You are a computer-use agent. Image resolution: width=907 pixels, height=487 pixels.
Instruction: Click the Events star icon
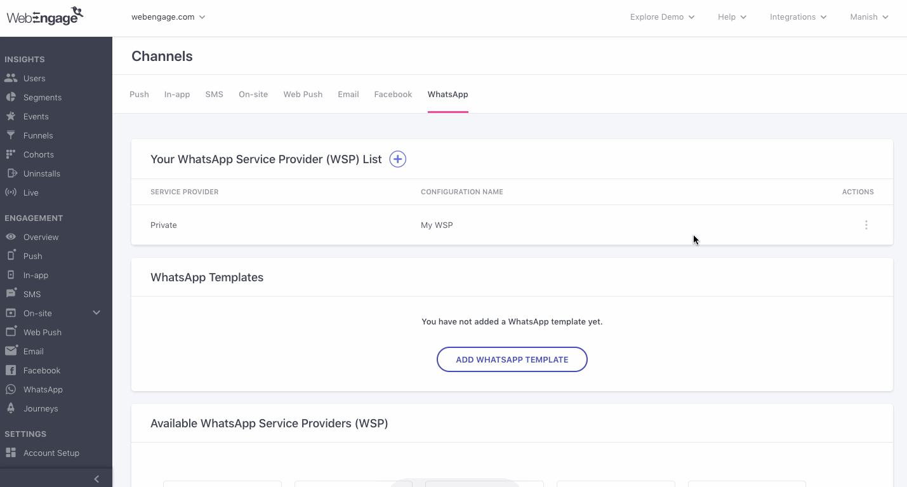point(10,116)
